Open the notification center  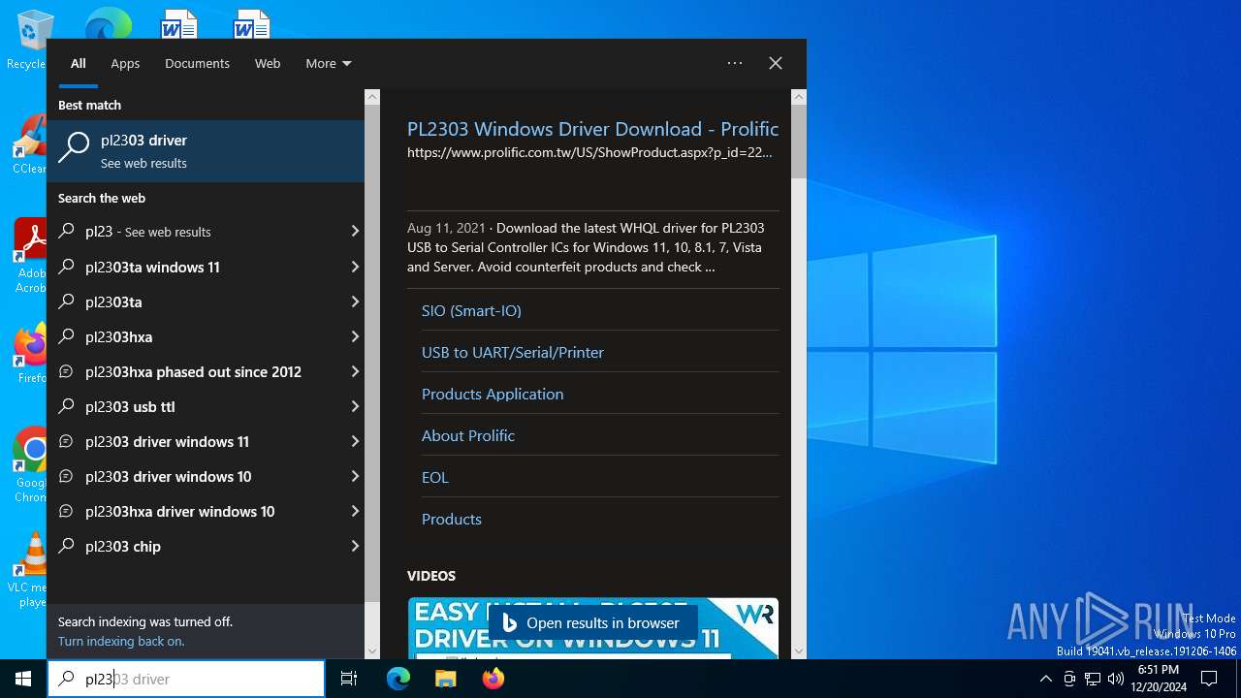[x=1209, y=679]
